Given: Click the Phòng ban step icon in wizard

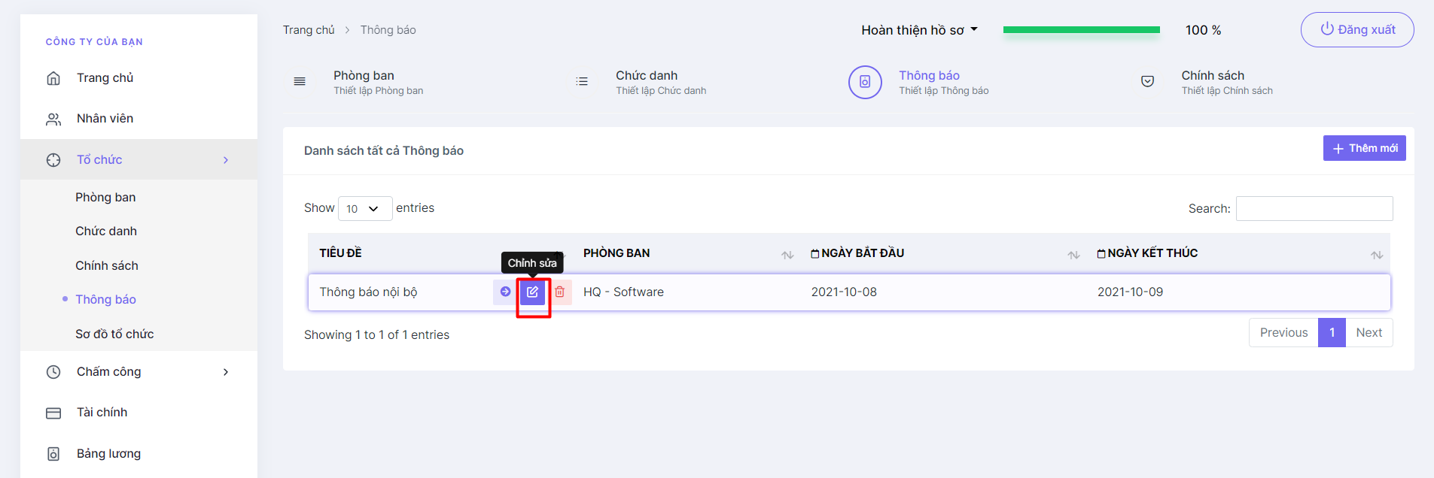Looking at the screenshot, I should tap(300, 81).
